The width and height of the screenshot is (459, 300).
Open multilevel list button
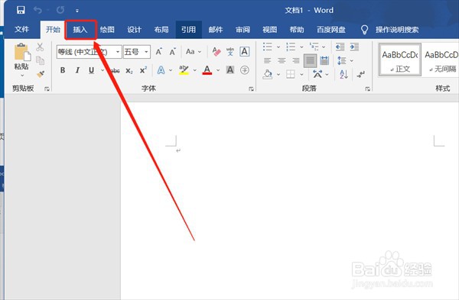tap(314, 47)
